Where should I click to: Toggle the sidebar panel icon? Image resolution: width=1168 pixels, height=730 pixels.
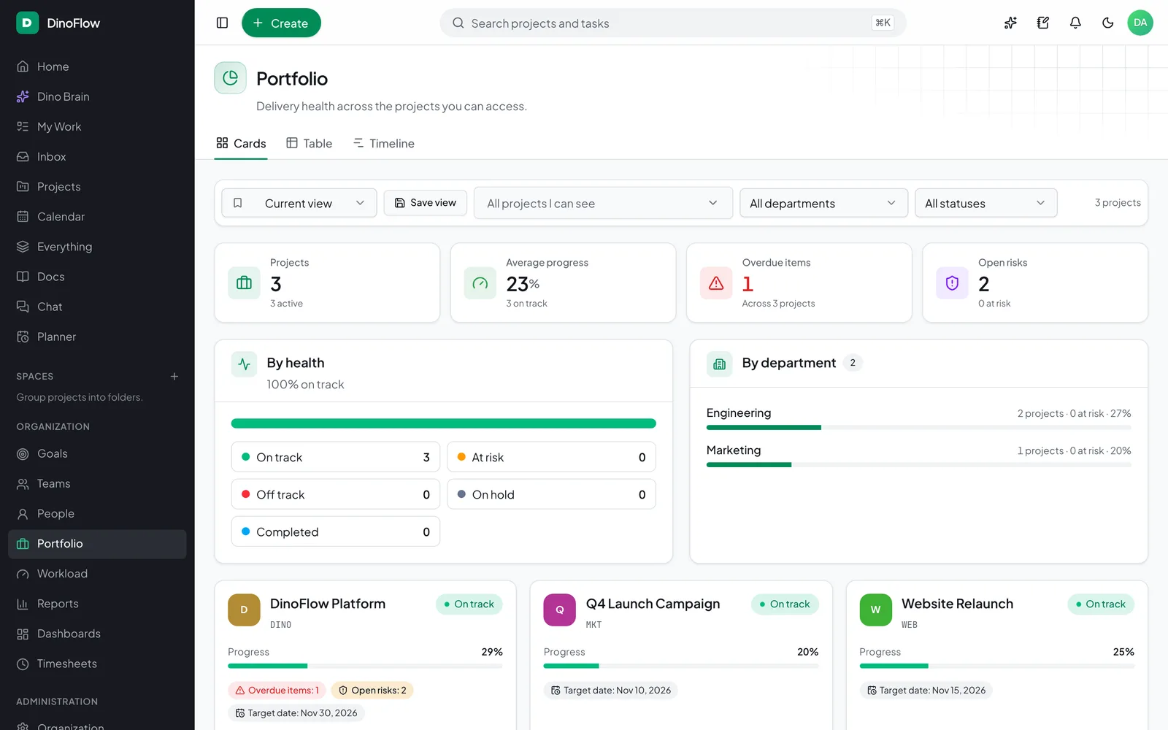tap(223, 23)
